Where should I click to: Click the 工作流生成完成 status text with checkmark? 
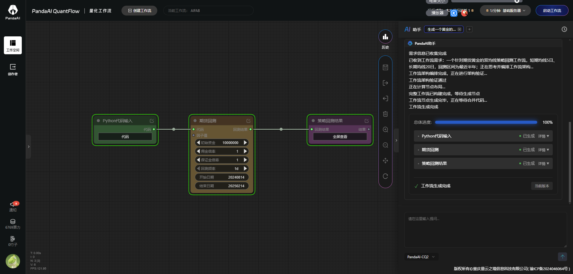pos(432,186)
